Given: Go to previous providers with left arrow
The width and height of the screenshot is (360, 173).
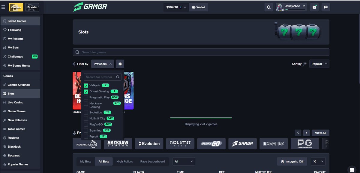Looking at the screenshot, I should click(x=298, y=133).
